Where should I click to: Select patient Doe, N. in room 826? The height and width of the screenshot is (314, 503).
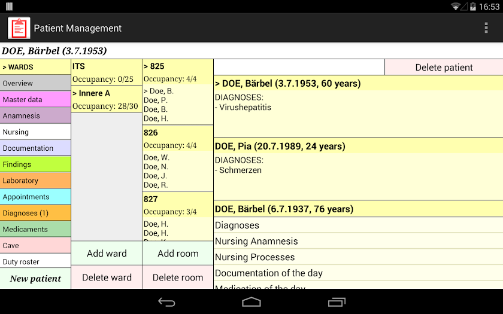point(156,167)
